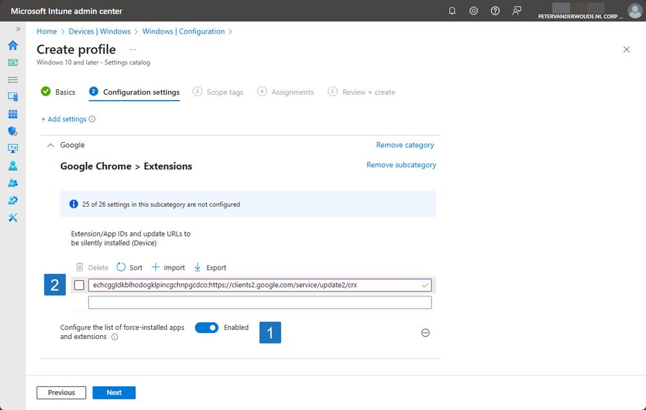Show info for force-installed apps and extensions
The width and height of the screenshot is (646, 410).
(114, 337)
